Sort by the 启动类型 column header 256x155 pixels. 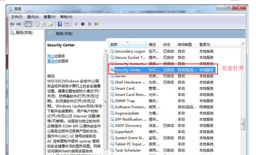[x=187, y=44]
